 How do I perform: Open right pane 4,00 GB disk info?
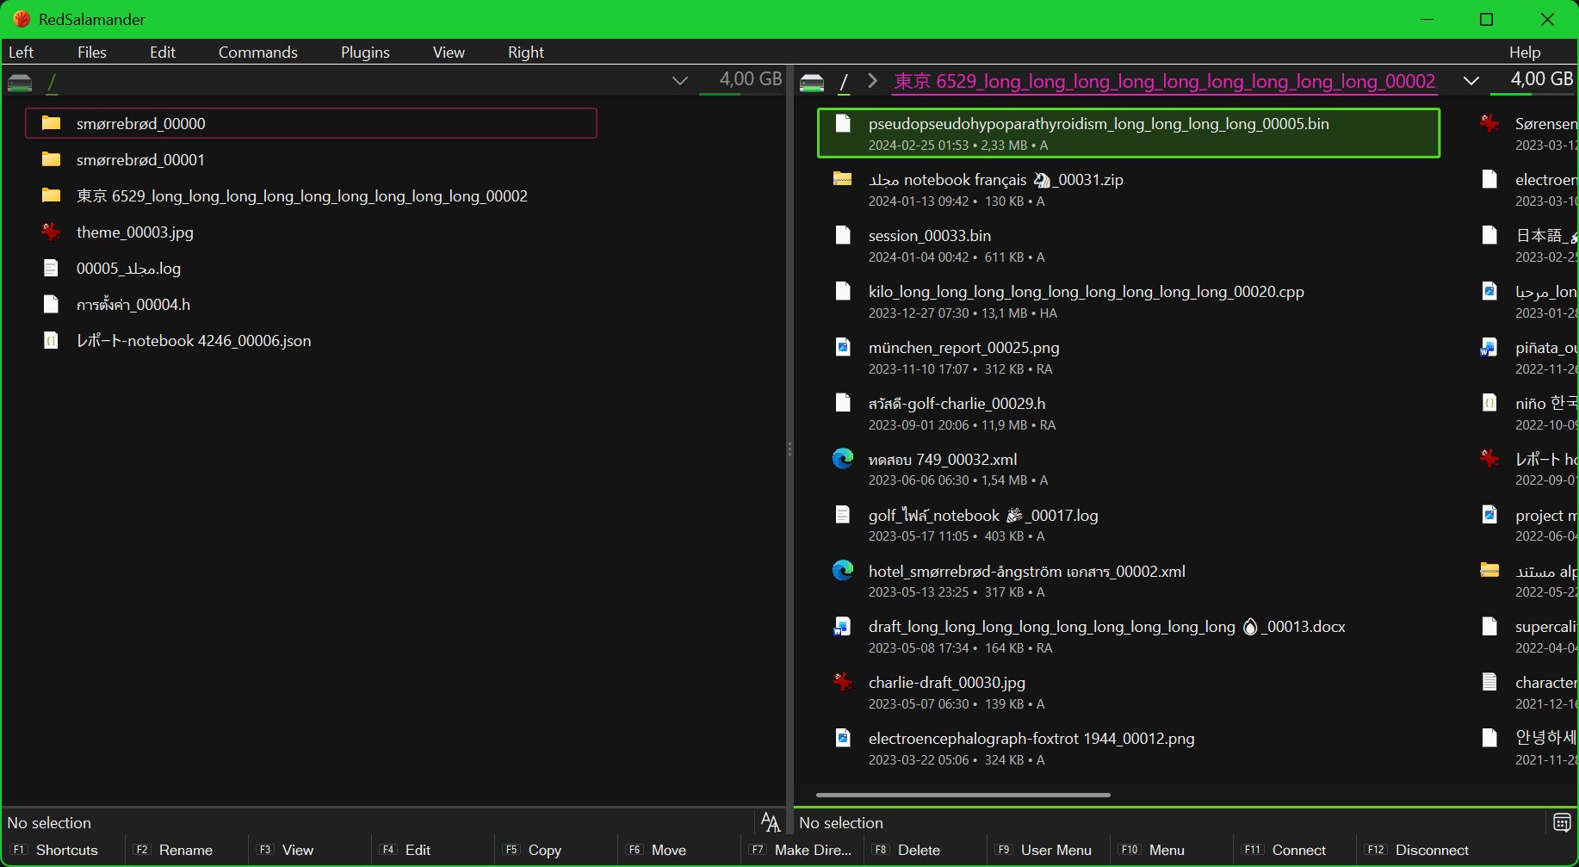(x=1534, y=80)
